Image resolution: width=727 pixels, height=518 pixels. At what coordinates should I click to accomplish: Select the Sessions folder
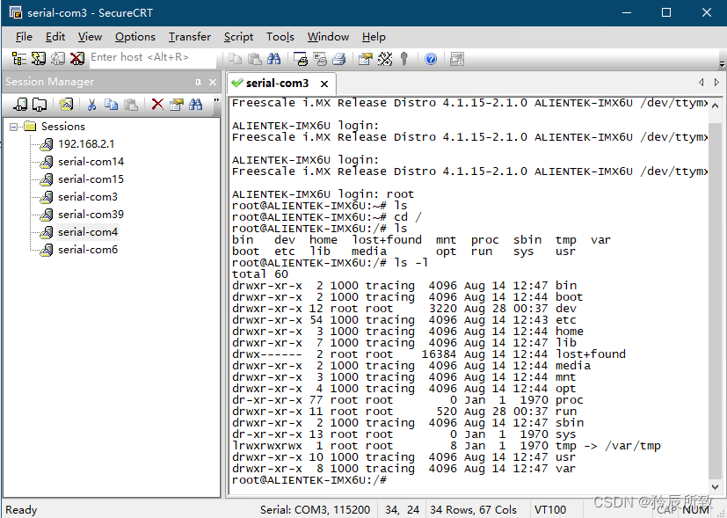pyautogui.click(x=63, y=126)
